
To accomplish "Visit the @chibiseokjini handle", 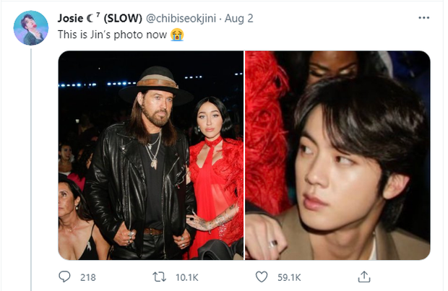I will [181, 18].
